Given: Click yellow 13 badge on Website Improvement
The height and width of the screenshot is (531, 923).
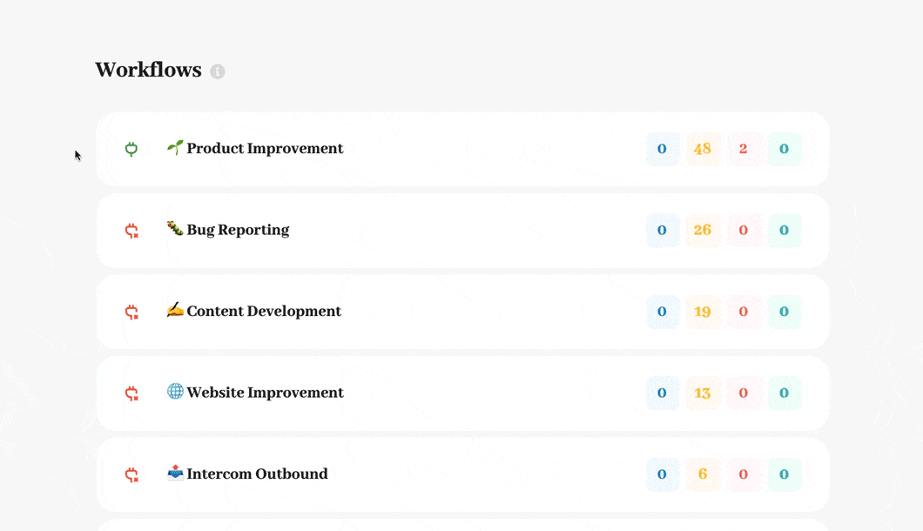Looking at the screenshot, I should (x=703, y=393).
